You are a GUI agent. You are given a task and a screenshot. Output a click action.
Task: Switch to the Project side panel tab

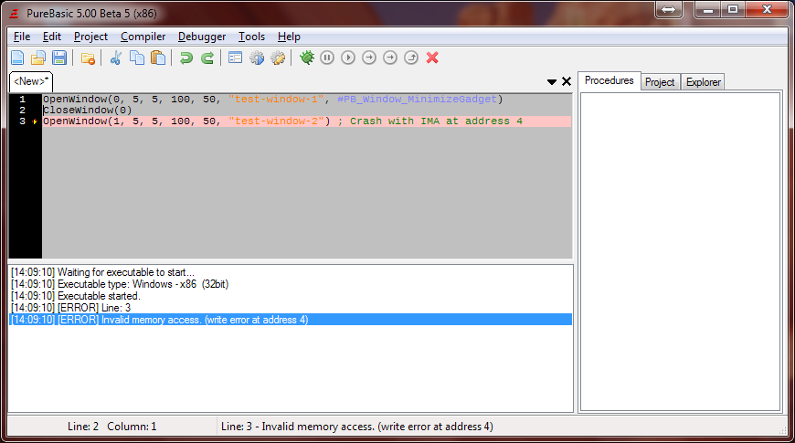click(660, 82)
